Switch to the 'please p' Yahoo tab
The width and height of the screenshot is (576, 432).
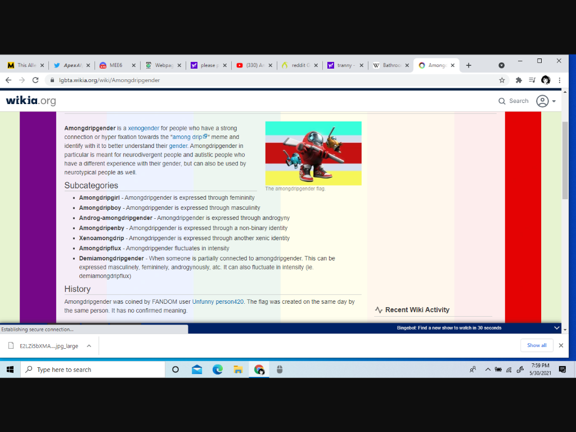(x=208, y=65)
